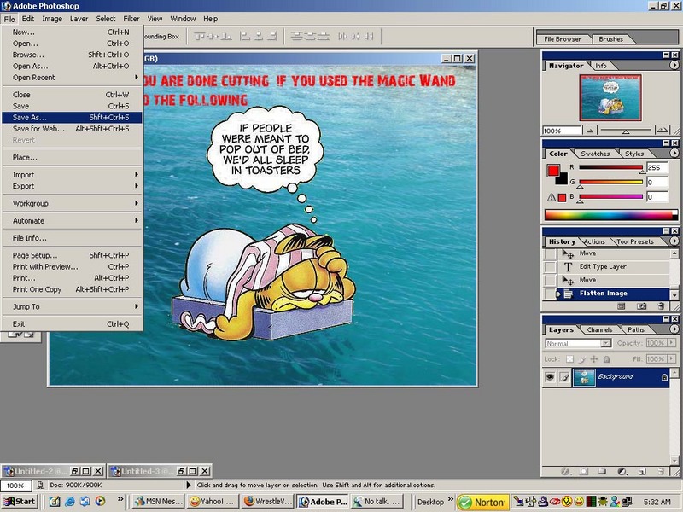Click the zoom out icon in Navigator
The width and height of the screenshot is (683, 512).
589,131
